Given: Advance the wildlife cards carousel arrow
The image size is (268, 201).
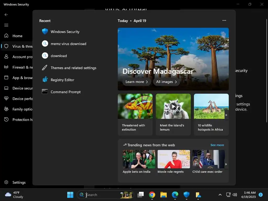Looking at the screenshot, I should click(x=226, y=115).
